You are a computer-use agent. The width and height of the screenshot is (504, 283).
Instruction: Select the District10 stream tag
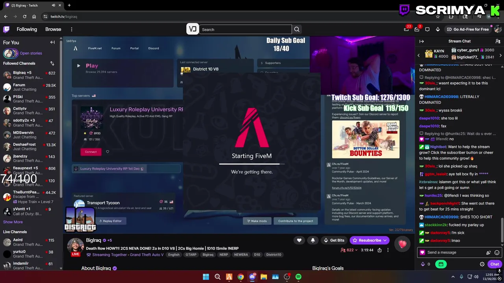tap(274, 255)
